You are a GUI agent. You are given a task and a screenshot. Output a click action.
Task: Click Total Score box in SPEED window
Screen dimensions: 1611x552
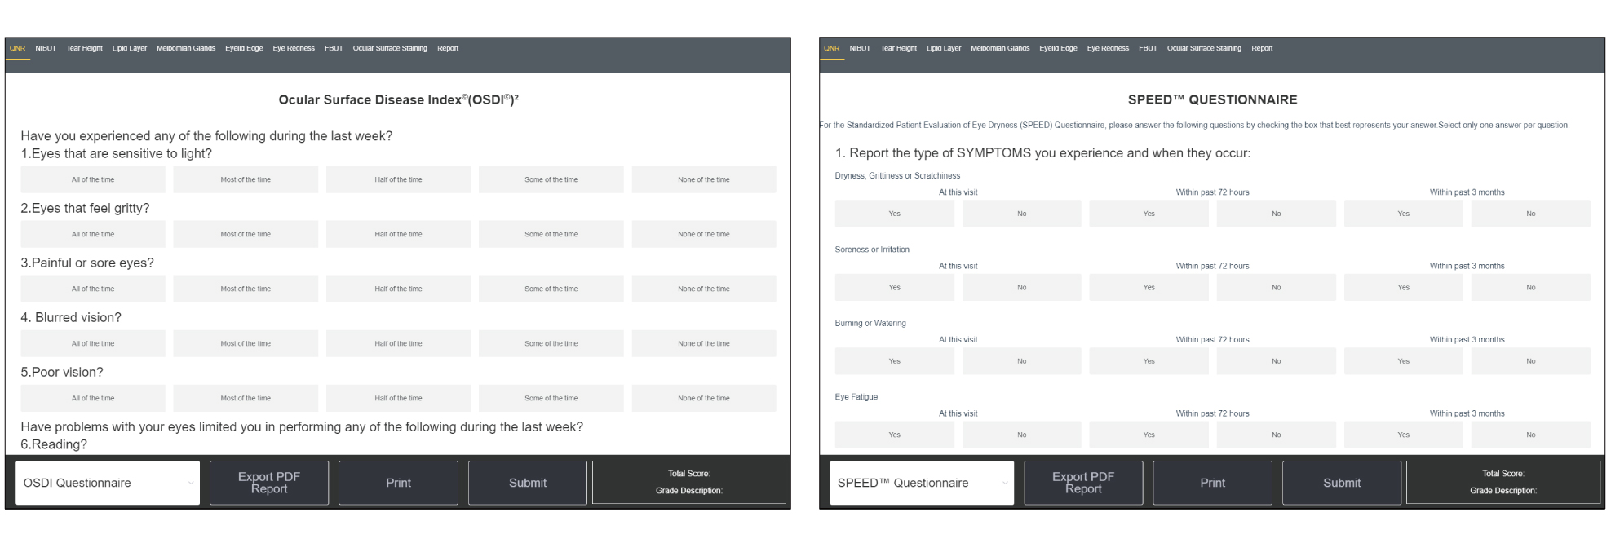pos(1503,483)
